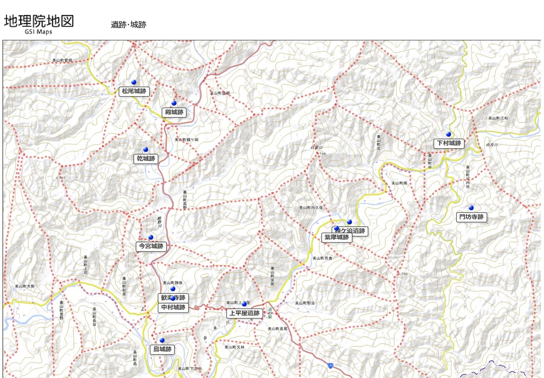
Task: Click the 美山町上司 place name
Action: [x=85, y=266]
